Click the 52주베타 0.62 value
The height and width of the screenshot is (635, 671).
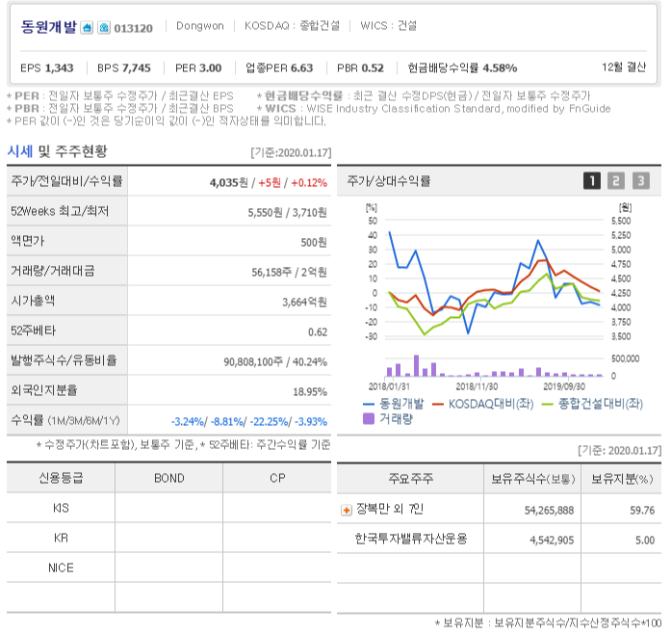pyautogui.click(x=318, y=331)
